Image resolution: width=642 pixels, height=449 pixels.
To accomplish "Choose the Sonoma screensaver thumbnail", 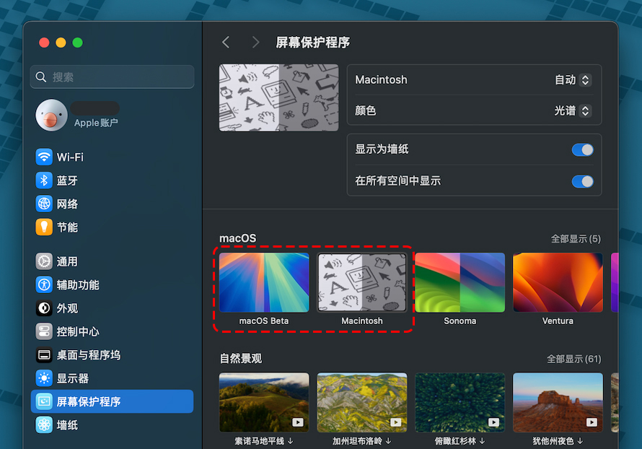I will tap(459, 282).
